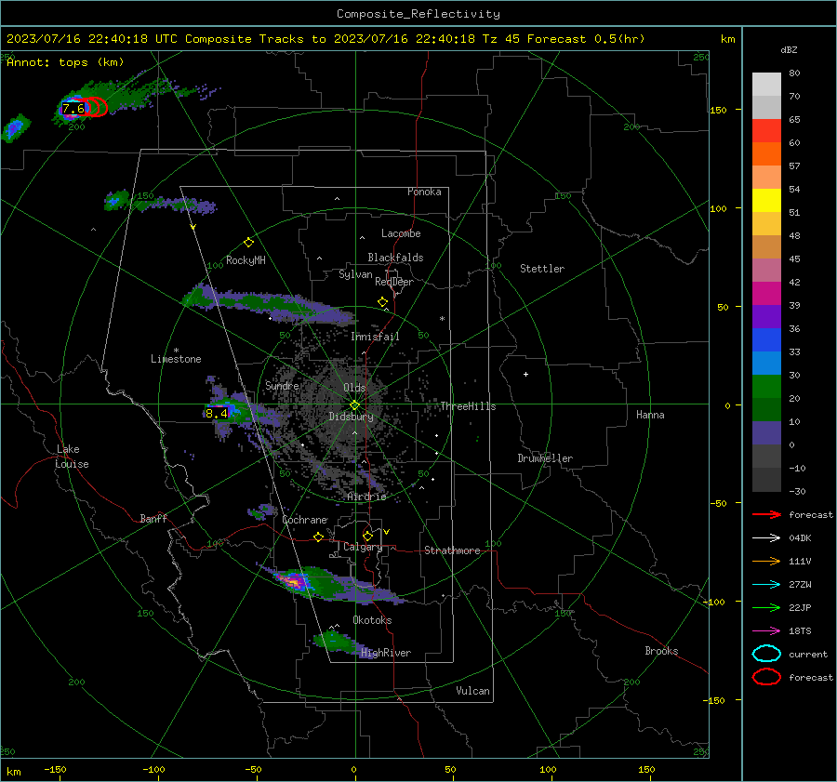Screen dimensions: 837x782
Task: Click the orange 111V arrow symbol
Action: pos(766,561)
